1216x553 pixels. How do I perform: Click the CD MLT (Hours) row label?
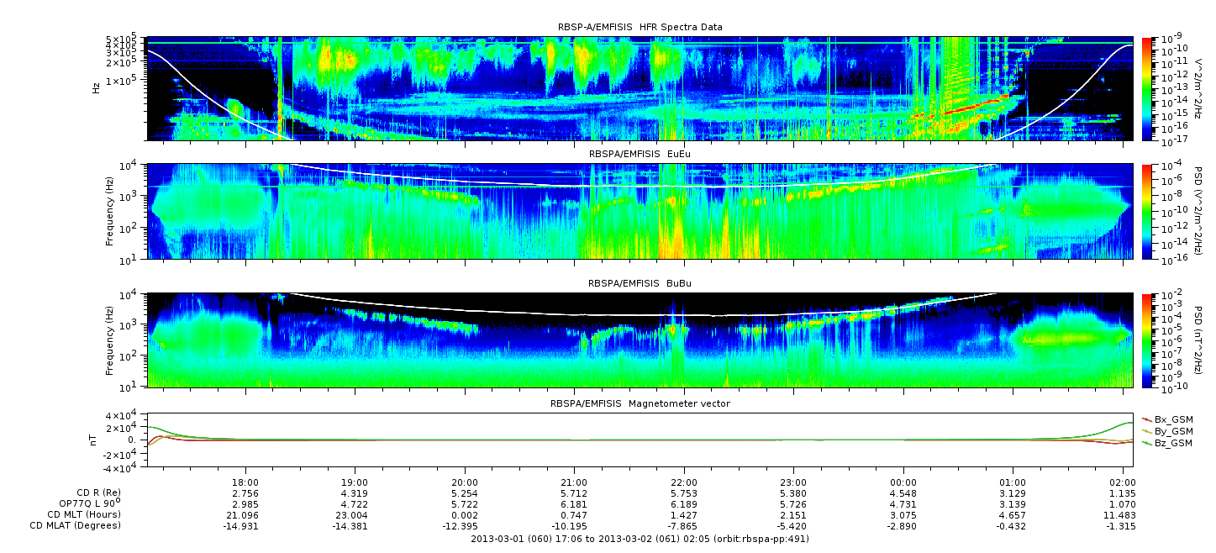(x=84, y=514)
